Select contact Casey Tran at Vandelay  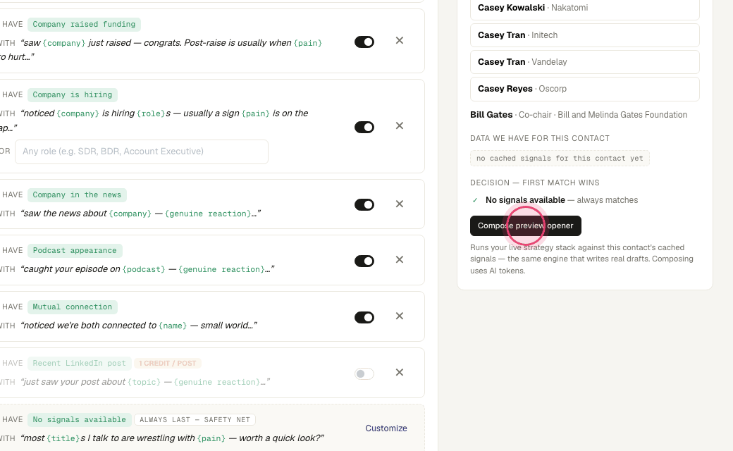click(x=585, y=62)
